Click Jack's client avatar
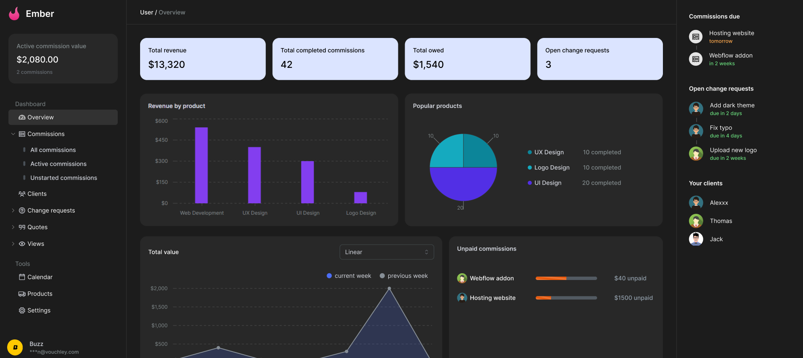Screen dimensions: 803x358 click(696, 239)
